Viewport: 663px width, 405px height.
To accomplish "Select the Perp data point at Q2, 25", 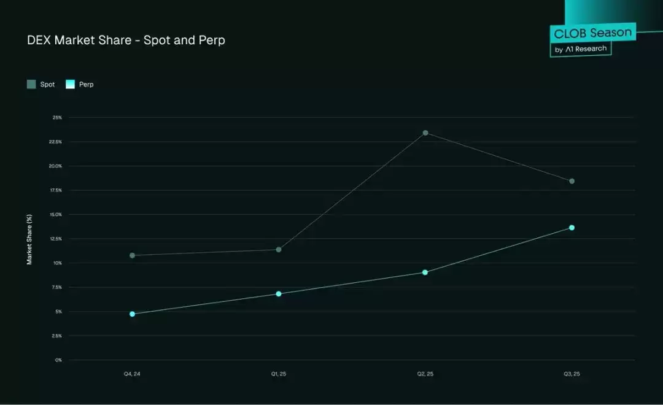I will pos(425,272).
